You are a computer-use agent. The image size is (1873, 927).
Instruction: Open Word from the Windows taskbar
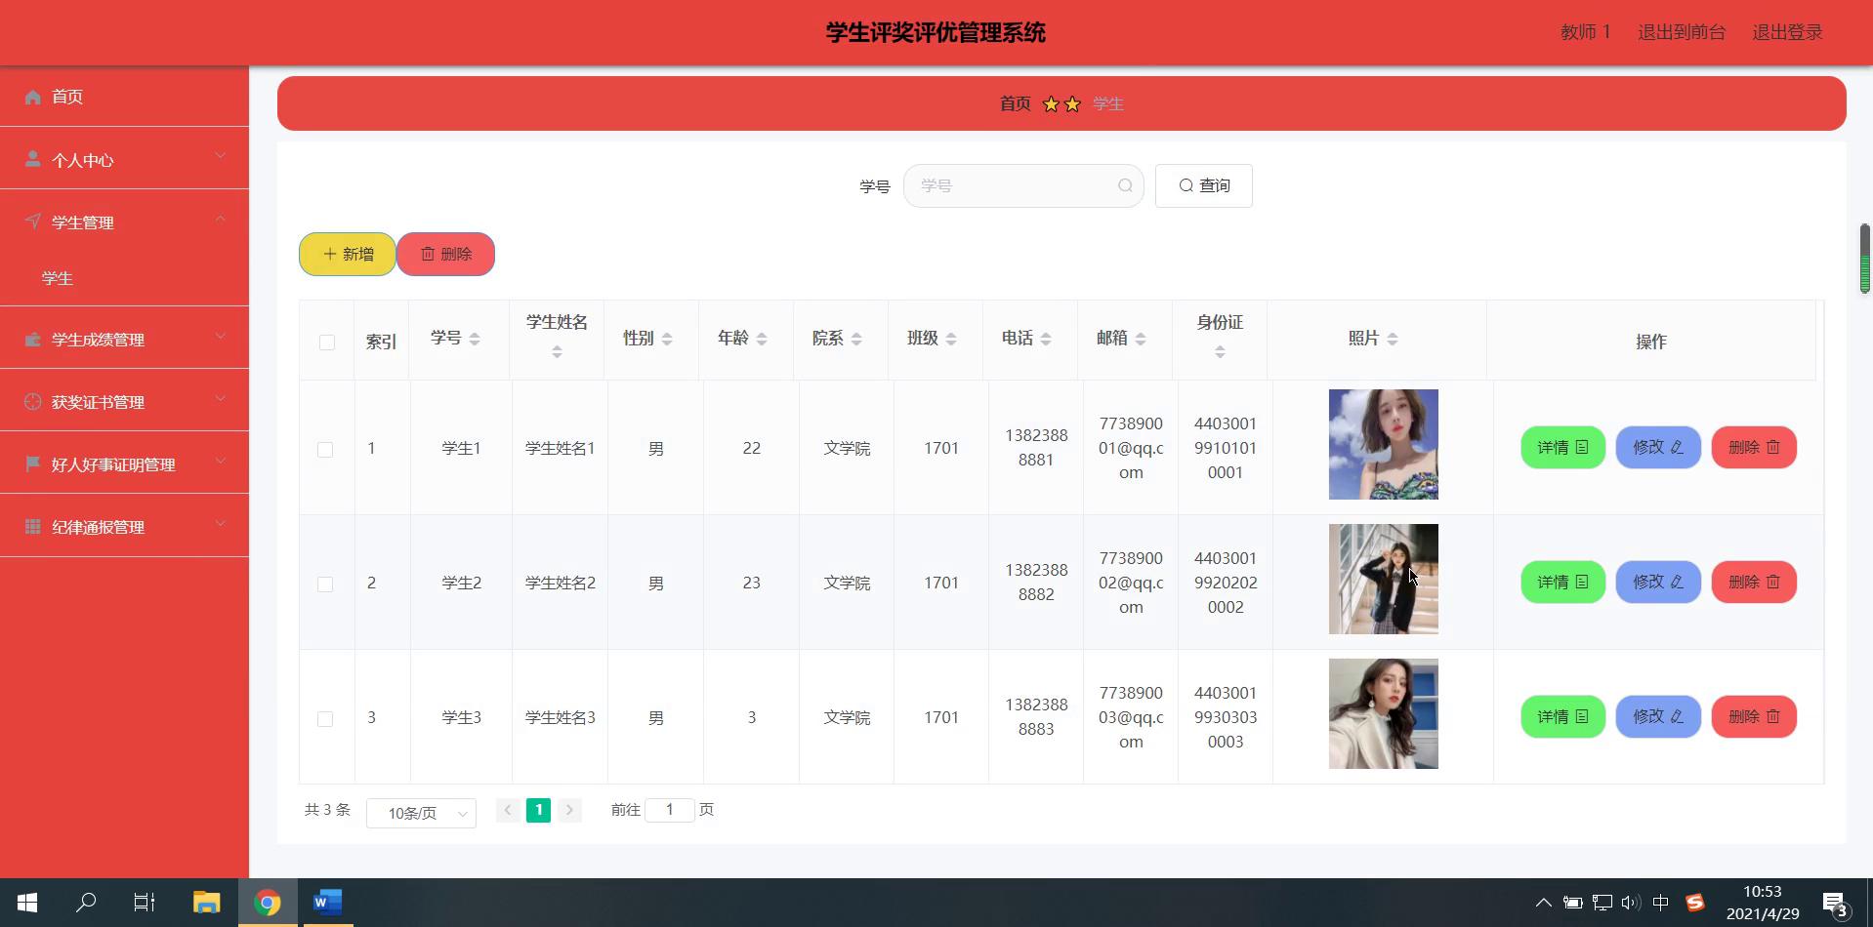(327, 903)
